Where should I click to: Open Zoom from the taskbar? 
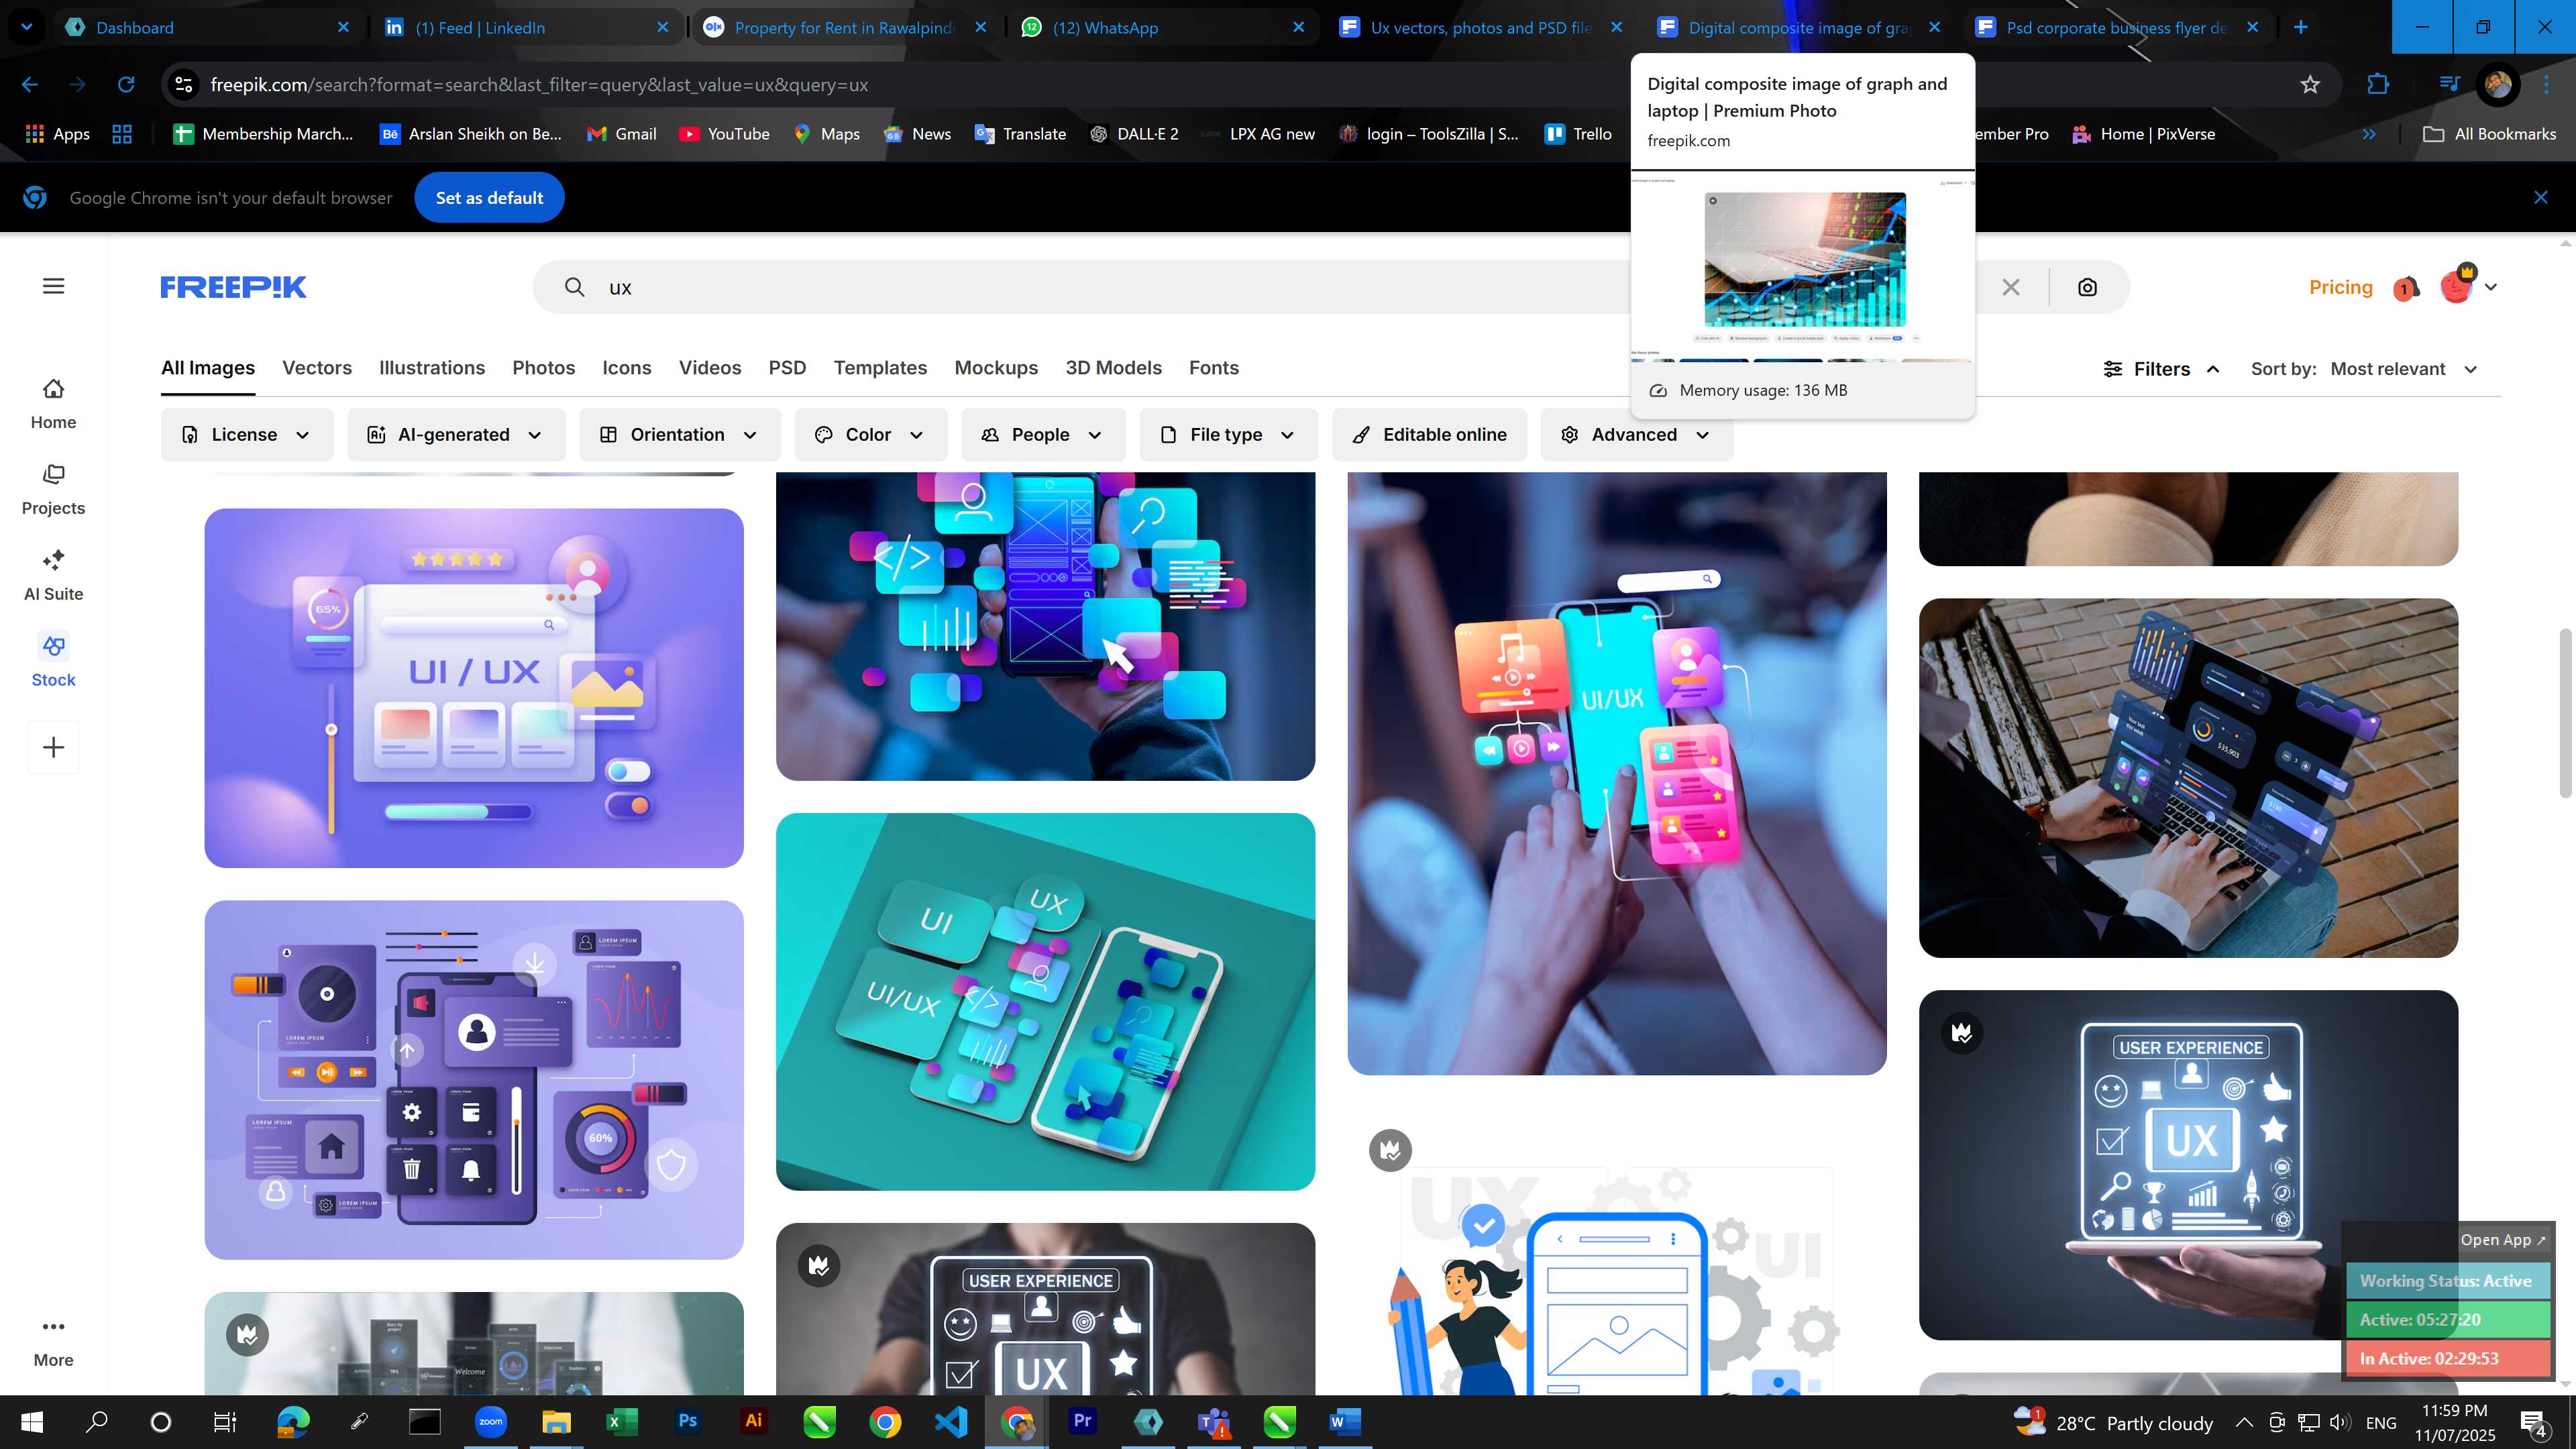pos(491,1421)
